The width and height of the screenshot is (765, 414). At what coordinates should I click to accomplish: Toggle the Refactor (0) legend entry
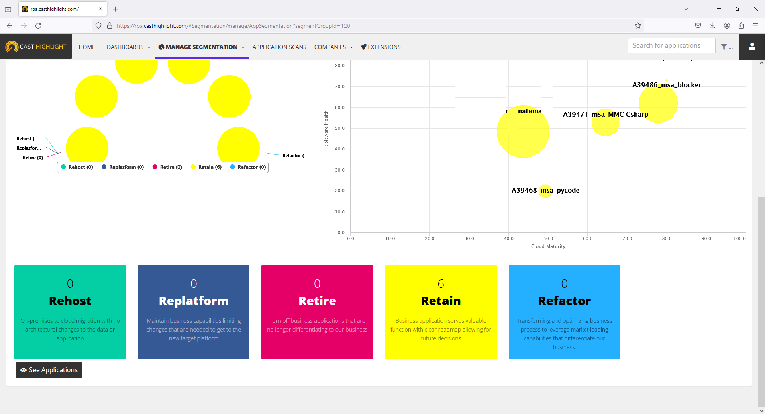[x=248, y=167]
